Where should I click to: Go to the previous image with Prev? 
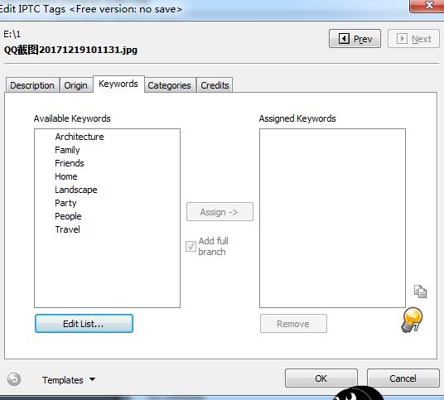point(355,38)
